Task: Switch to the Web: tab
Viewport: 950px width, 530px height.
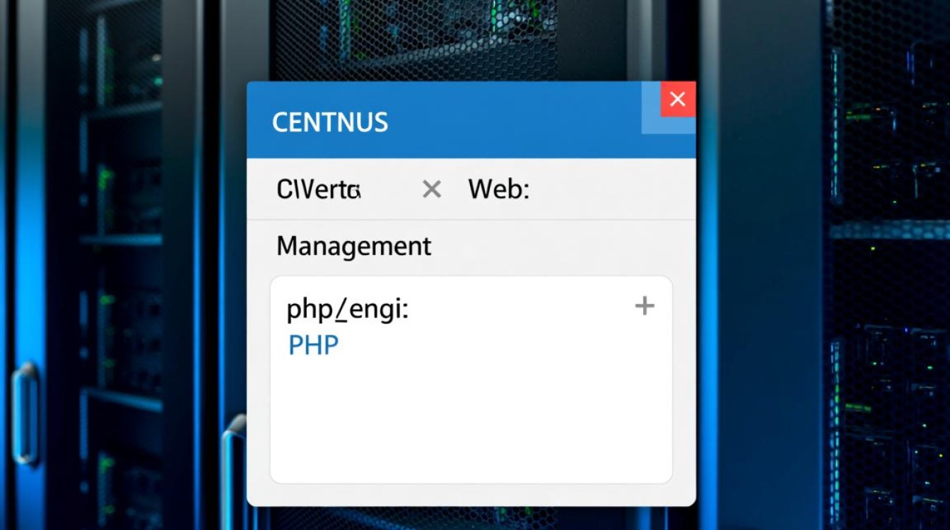Action: [498, 189]
